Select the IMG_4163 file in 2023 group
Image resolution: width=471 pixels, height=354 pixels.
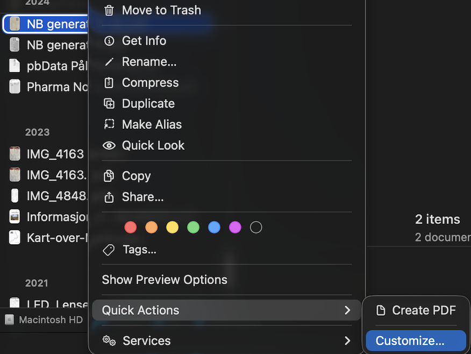(55, 154)
